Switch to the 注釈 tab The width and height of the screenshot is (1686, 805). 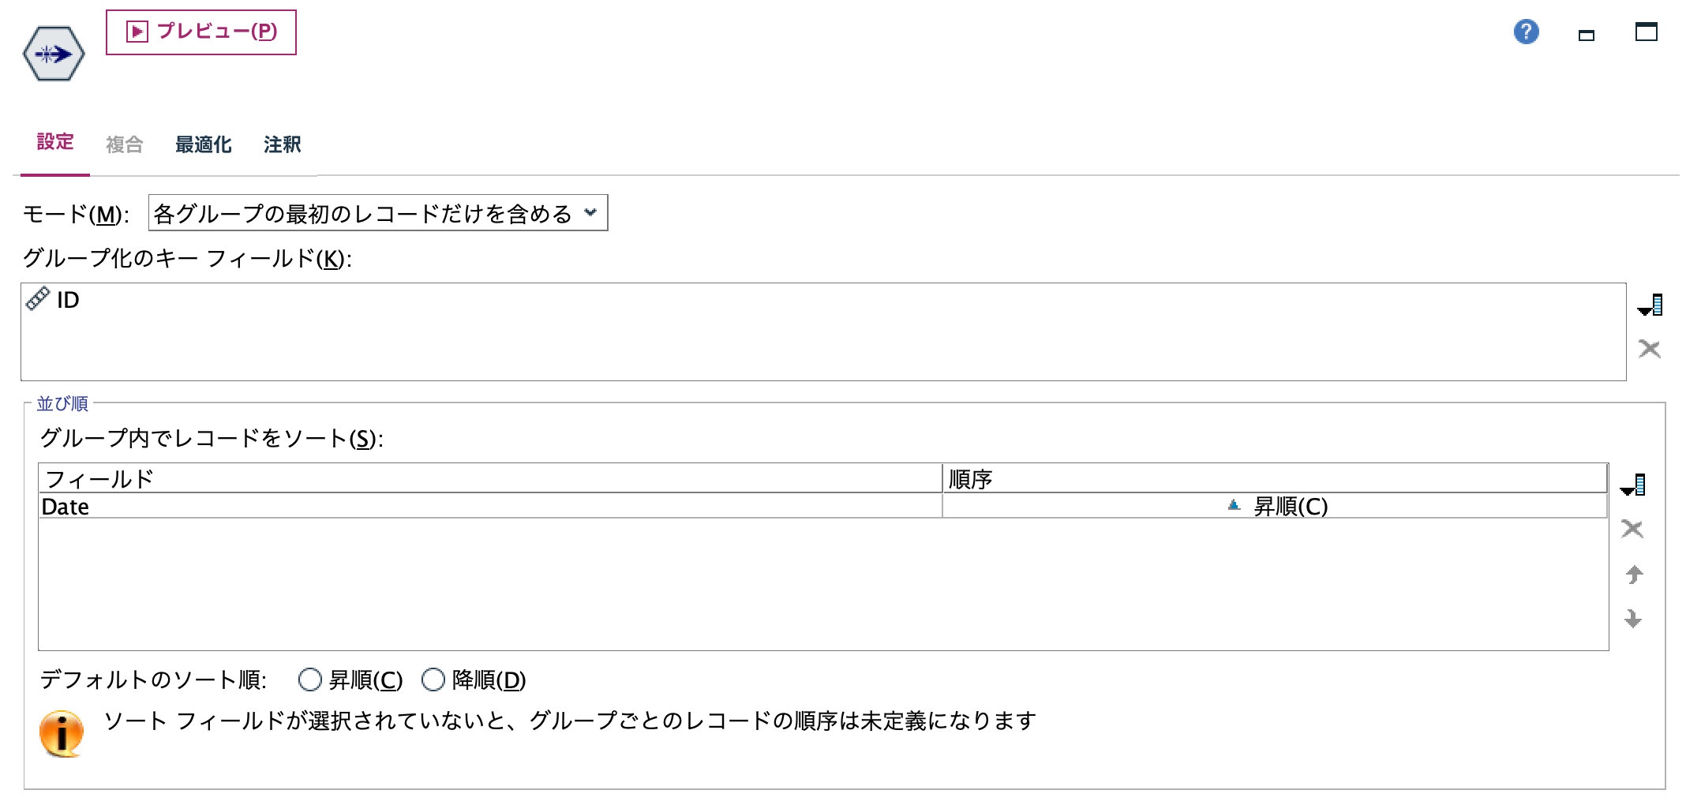[x=283, y=144]
